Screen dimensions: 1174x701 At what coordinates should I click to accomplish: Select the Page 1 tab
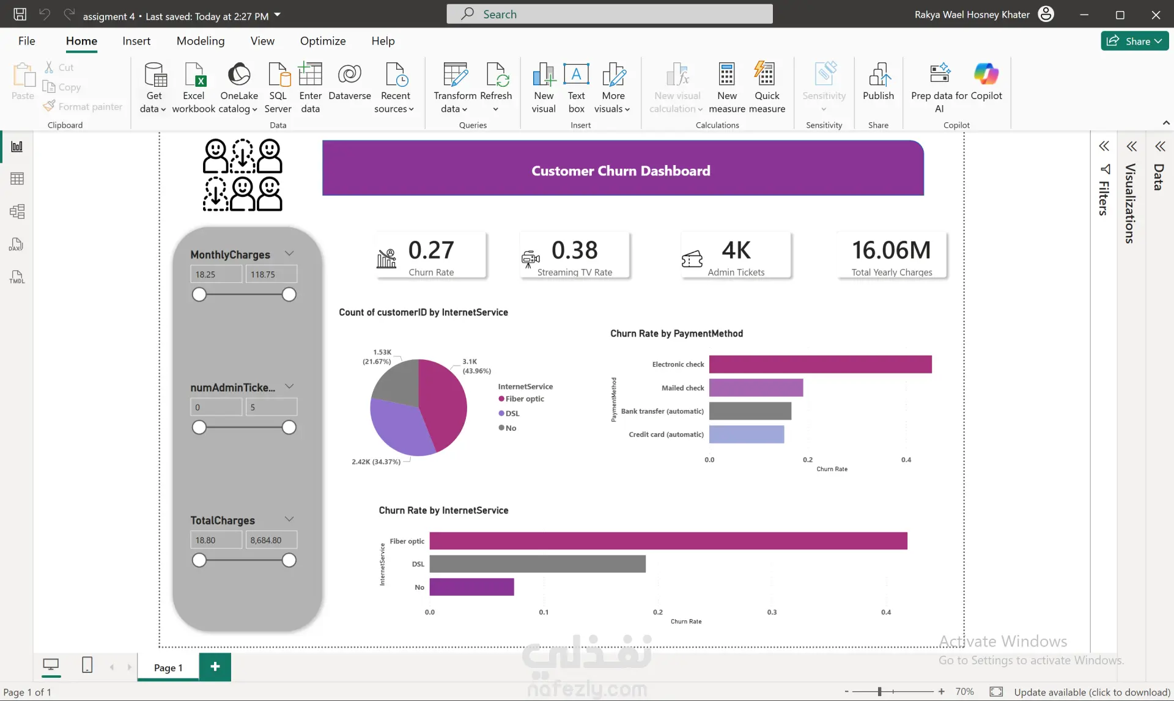click(168, 667)
